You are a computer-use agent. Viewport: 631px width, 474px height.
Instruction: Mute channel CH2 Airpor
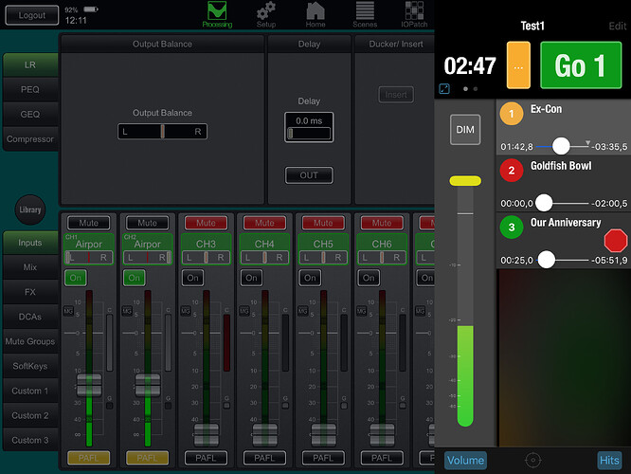point(147,223)
